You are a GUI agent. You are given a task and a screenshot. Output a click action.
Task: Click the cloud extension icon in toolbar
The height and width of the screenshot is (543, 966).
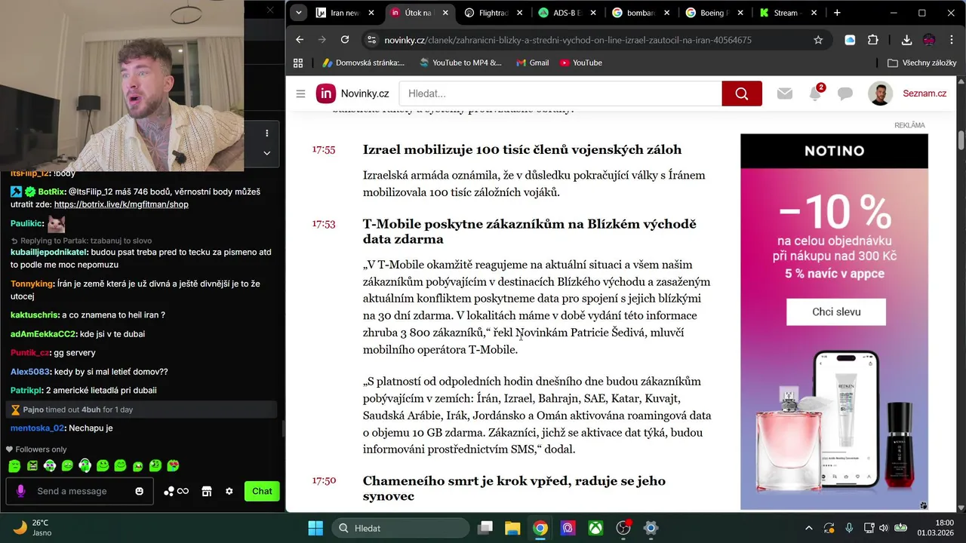850,40
